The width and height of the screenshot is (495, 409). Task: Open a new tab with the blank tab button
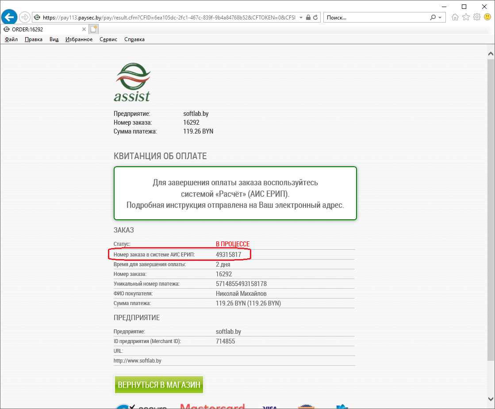coord(94,29)
